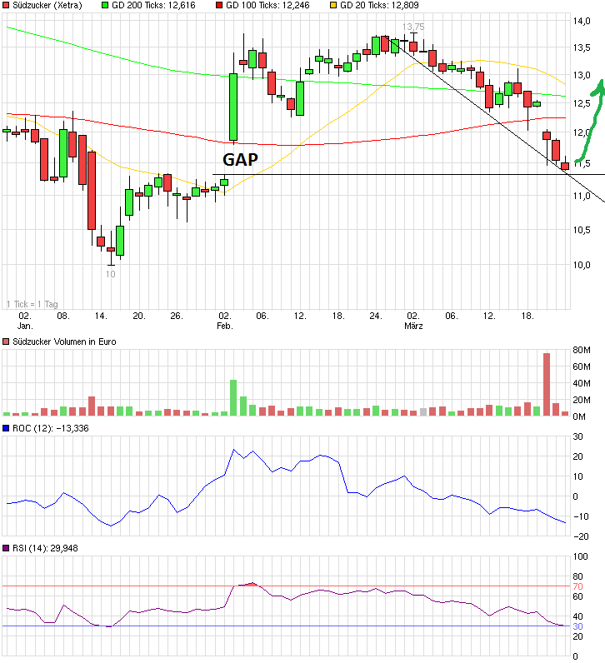Click the '10' low price label
Screen dimensions: 605x663
(x=111, y=274)
